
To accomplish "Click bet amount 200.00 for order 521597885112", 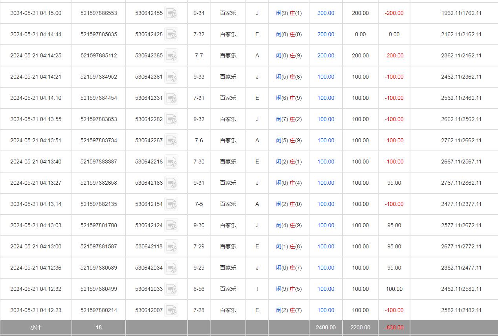I will click(x=326, y=55).
